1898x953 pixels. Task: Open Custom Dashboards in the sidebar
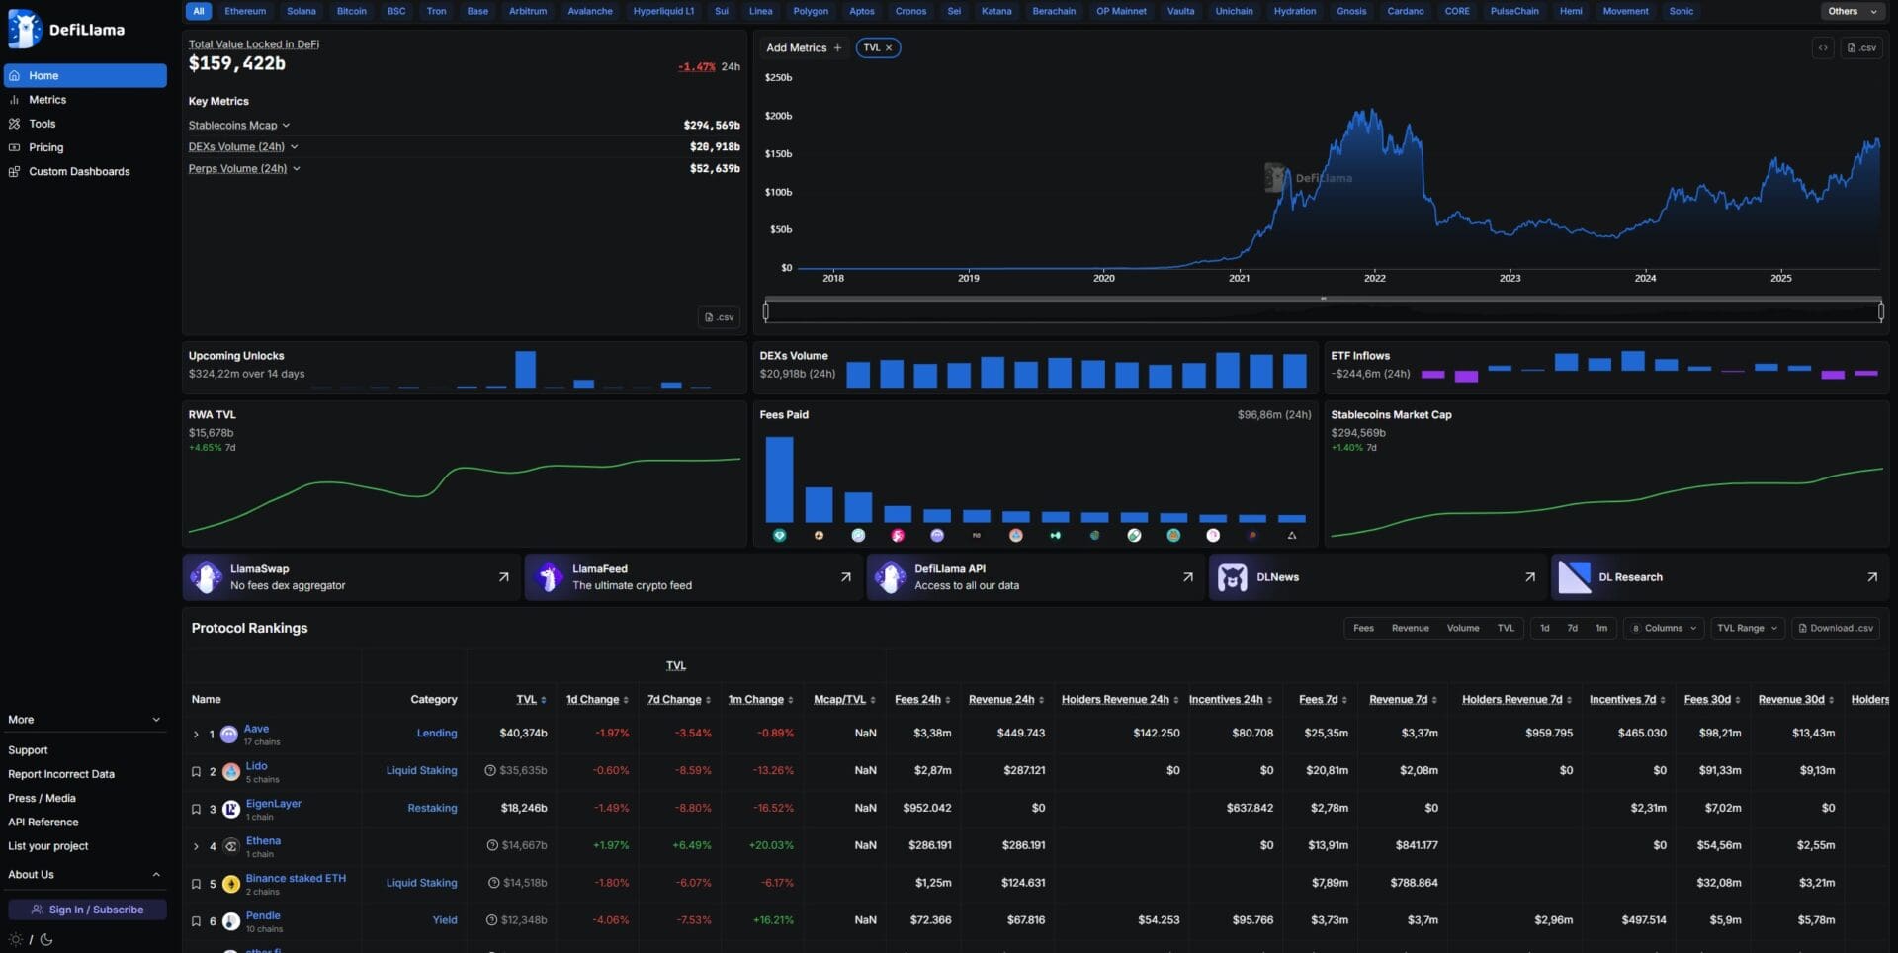pos(14,171)
